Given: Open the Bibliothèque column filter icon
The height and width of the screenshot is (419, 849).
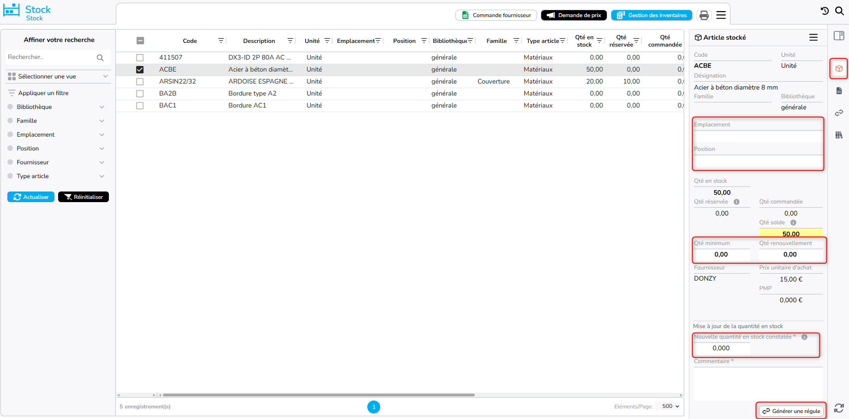Looking at the screenshot, I should (470, 41).
